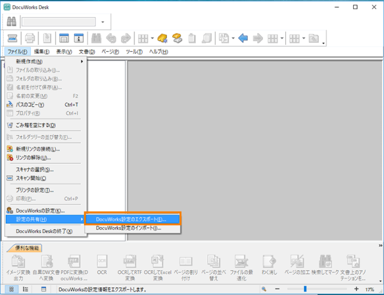Choose DocuWorks設定のエクスポート(E) option

point(132,219)
